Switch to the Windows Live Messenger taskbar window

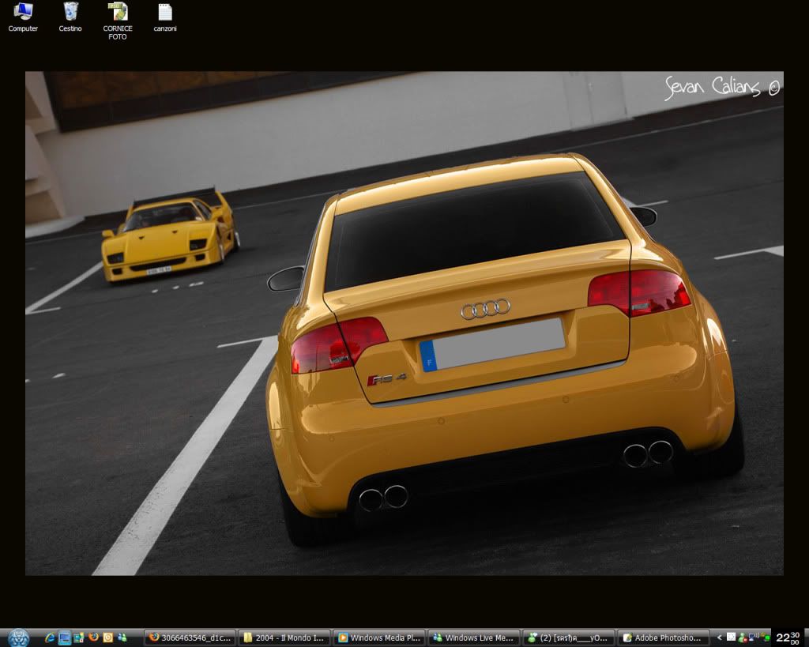pos(474,638)
